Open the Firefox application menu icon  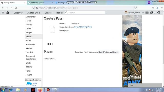point(162,8)
